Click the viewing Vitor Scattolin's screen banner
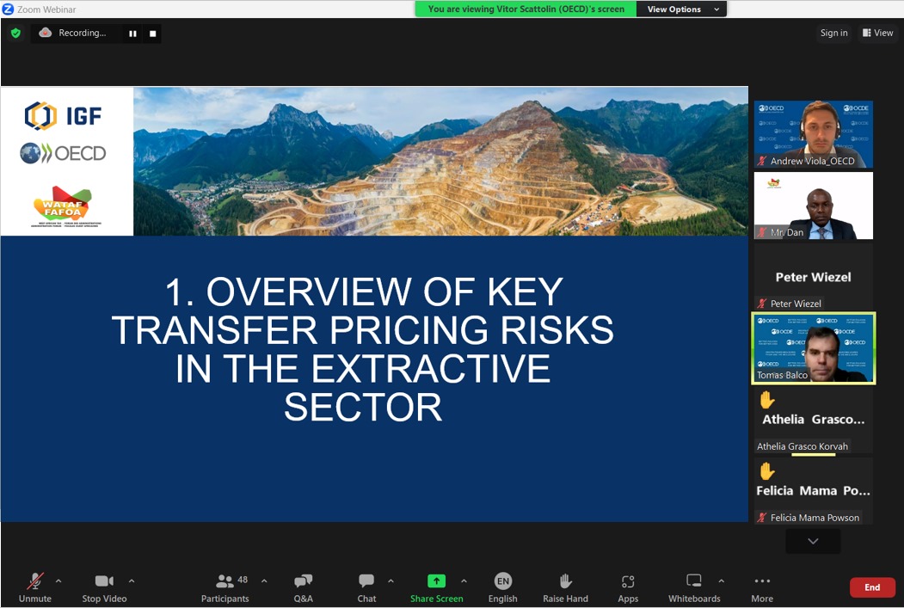 (x=526, y=9)
